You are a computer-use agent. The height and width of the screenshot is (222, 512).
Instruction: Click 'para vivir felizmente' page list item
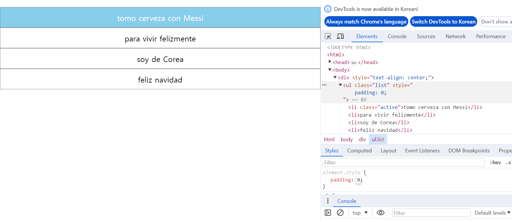[x=160, y=38]
